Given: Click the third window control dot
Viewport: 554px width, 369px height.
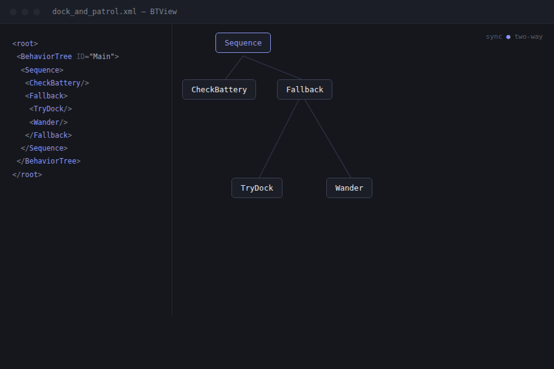Looking at the screenshot, I should point(36,12).
